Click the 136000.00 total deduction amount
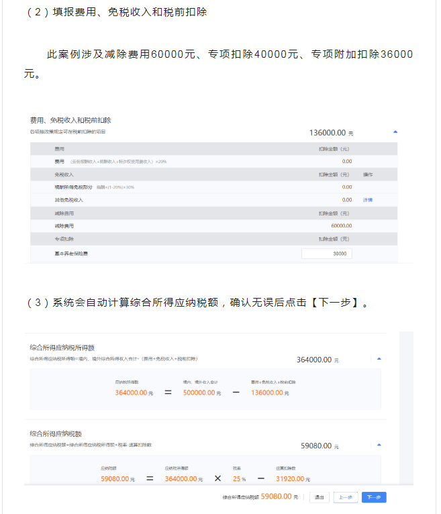Screen dimensions: 441x514 [x=327, y=133]
